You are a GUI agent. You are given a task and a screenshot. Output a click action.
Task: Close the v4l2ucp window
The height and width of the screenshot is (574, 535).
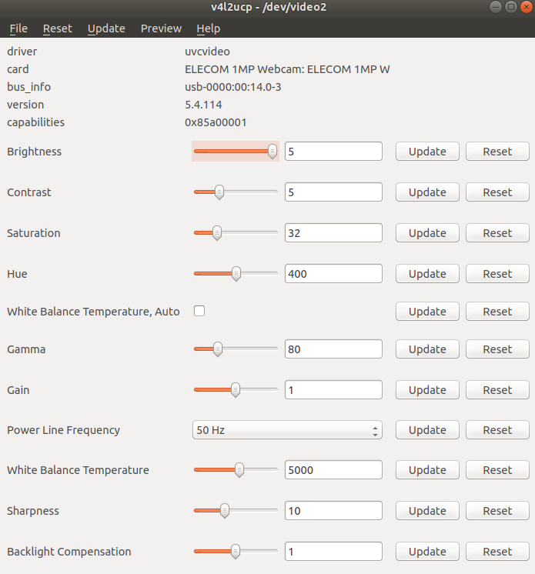pyautogui.click(x=527, y=7)
